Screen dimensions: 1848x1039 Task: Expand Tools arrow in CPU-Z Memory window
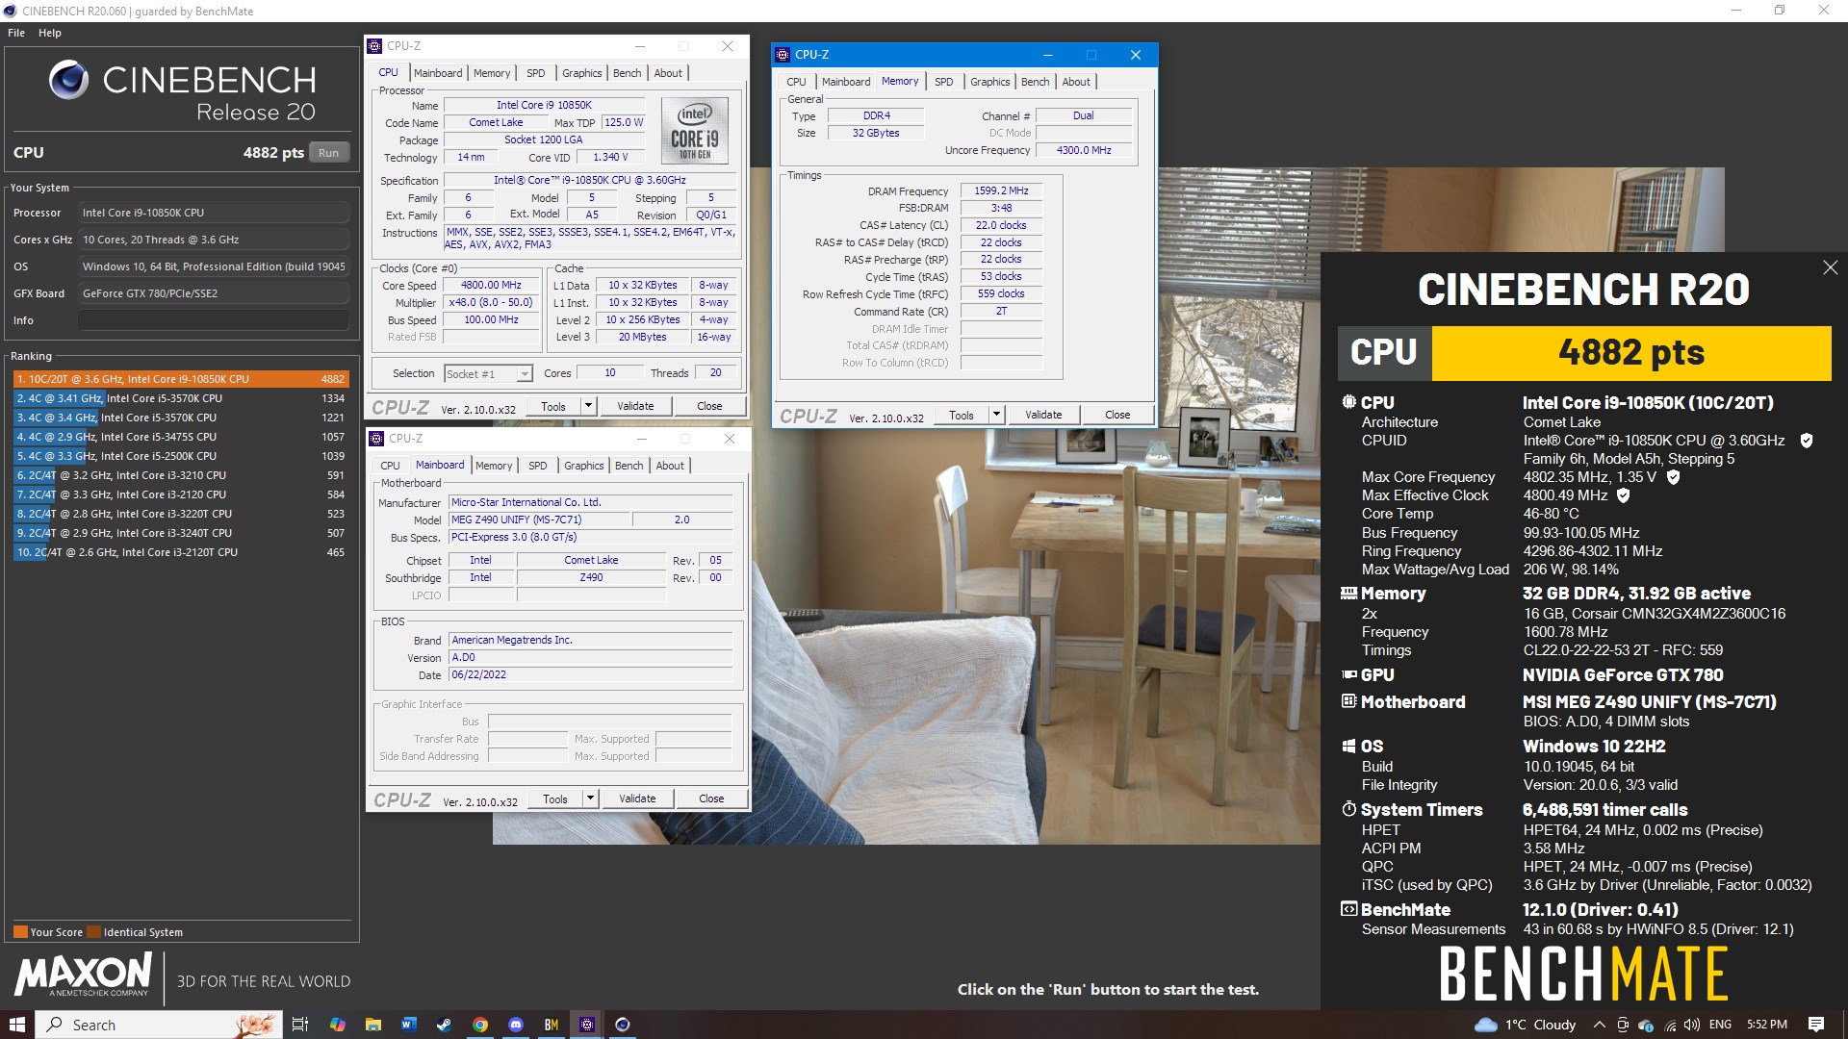(x=996, y=415)
